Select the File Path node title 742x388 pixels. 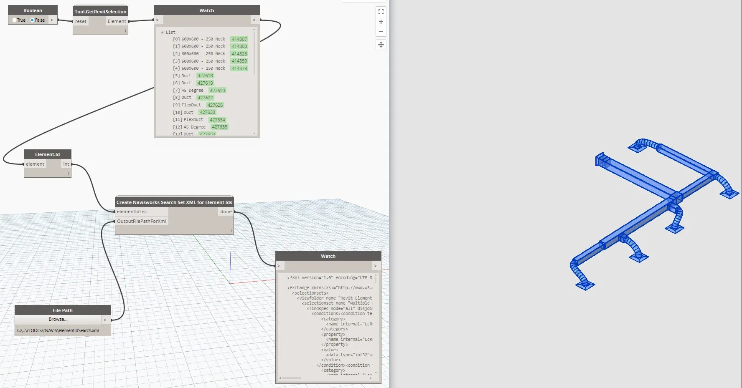63,310
